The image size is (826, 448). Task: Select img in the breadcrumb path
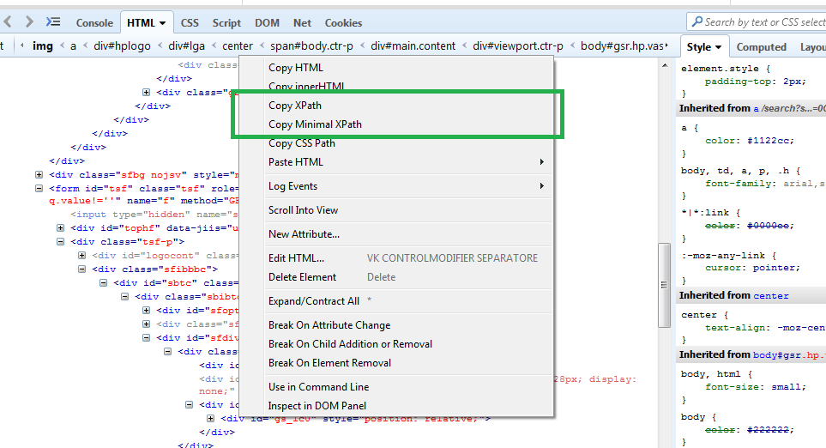43,45
